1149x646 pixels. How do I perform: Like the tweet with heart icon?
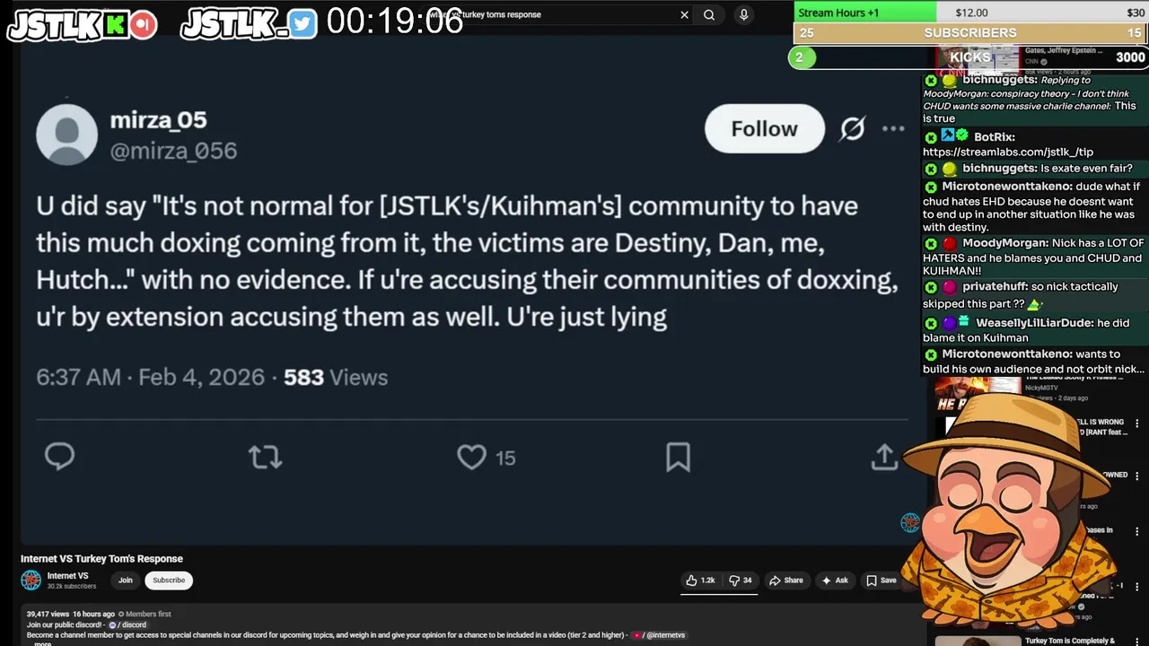click(x=471, y=458)
